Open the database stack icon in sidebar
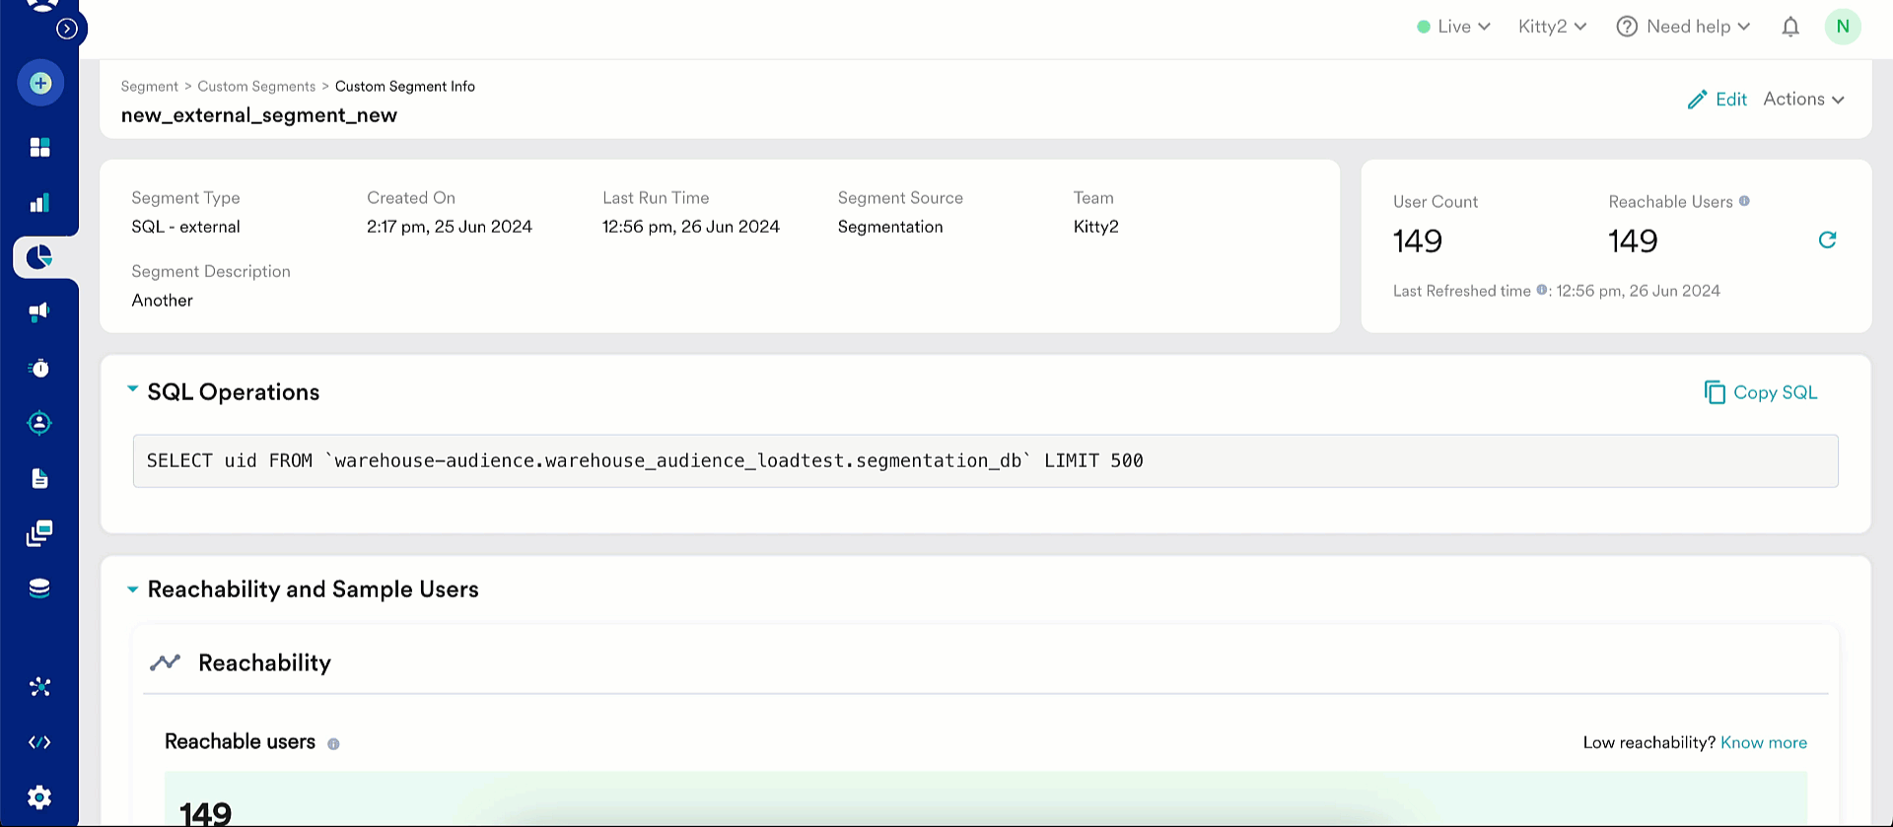1893x827 pixels. (39, 588)
